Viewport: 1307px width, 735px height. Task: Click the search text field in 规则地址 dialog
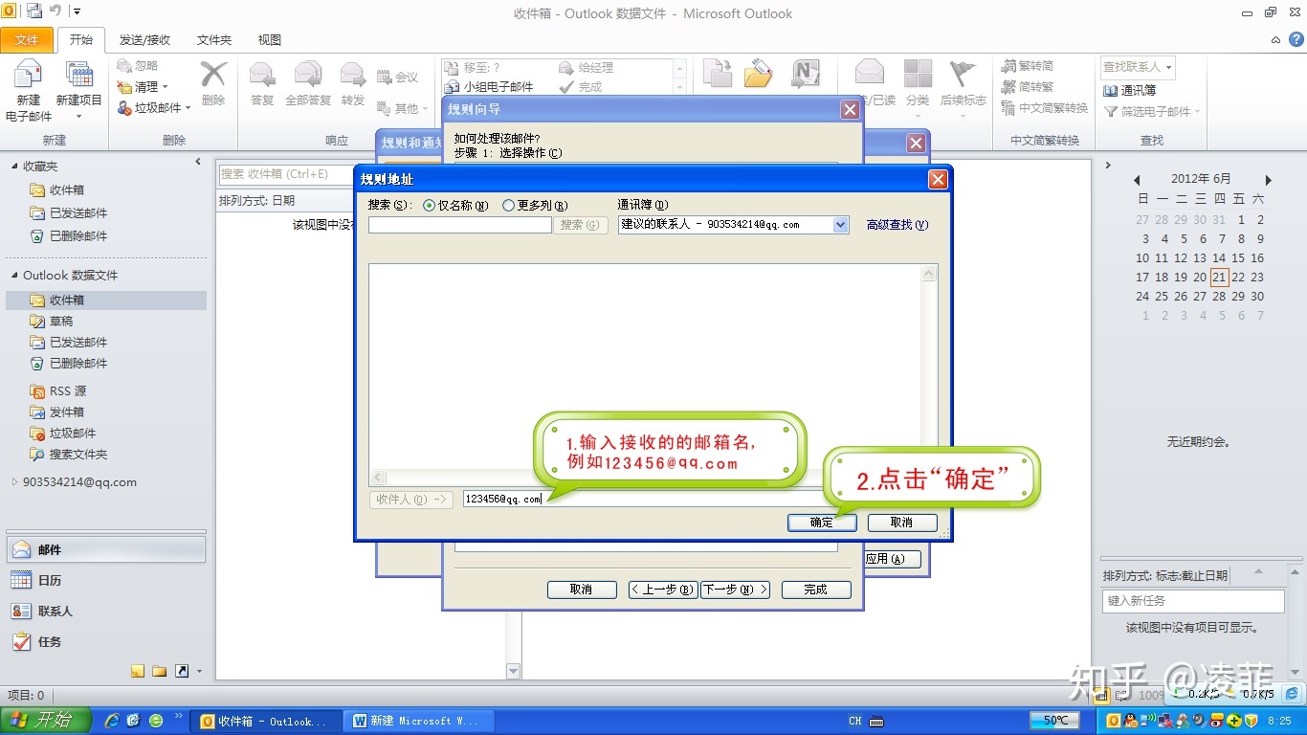click(460, 225)
